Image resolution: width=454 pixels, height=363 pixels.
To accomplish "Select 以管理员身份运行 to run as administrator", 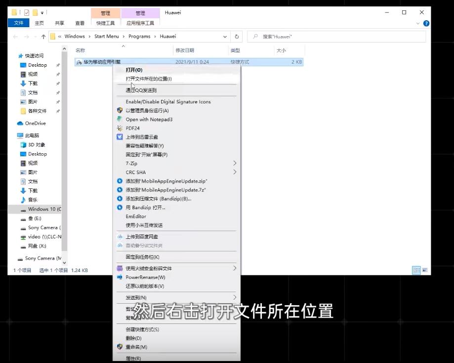I will 150,110.
